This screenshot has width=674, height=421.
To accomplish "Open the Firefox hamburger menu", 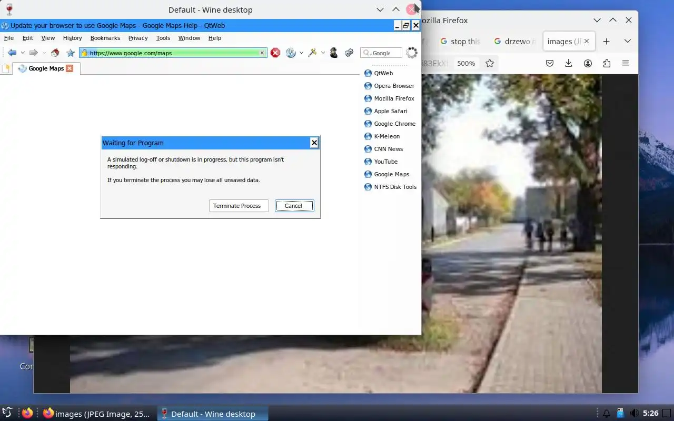I will pos(626,63).
